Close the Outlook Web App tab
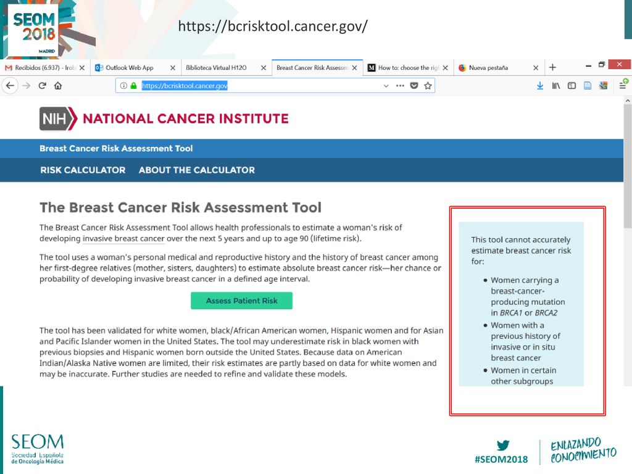The image size is (632, 474). tap(173, 68)
